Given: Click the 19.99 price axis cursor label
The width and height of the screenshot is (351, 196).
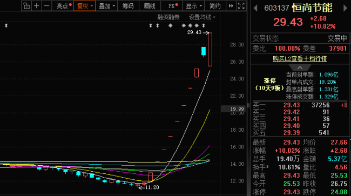Looking at the screenshot, I should pyautogui.click(x=233, y=109).
